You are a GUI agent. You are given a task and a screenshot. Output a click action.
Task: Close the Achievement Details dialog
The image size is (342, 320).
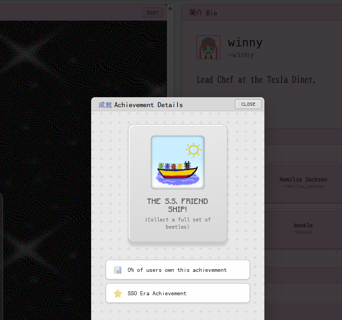click(248, 104)
